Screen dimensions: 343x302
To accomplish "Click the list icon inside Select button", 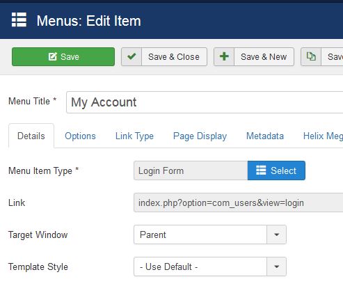I will [x=261, y=170].
